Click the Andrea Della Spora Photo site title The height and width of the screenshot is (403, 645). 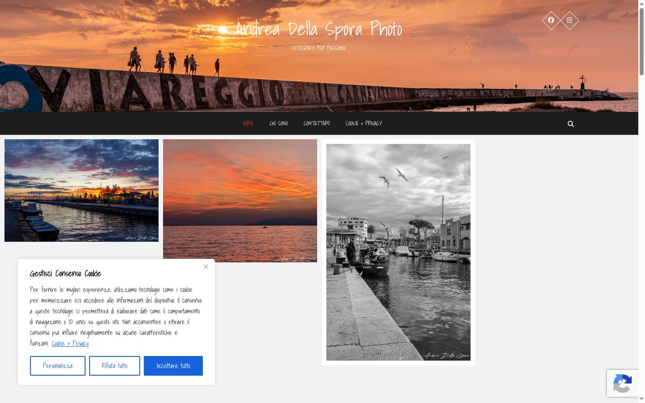[x=319, y=29]
